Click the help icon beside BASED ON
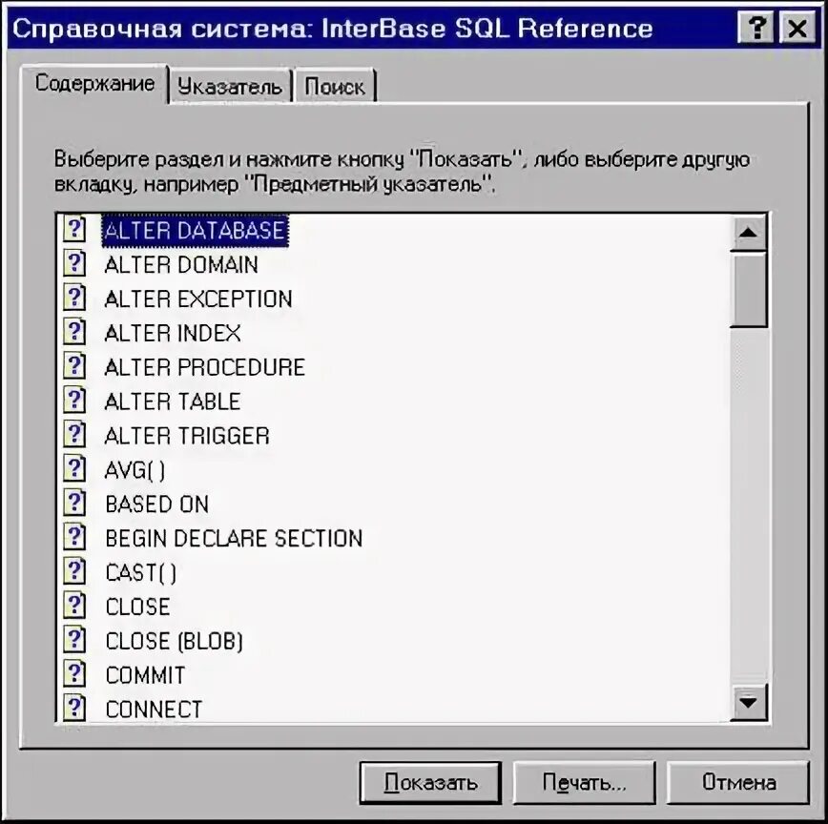This screenshot has width=828, height=824. (74, 503)
